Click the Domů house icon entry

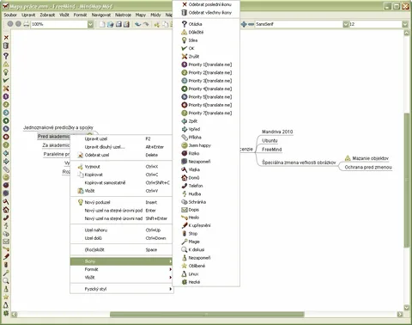coord(206,178)
